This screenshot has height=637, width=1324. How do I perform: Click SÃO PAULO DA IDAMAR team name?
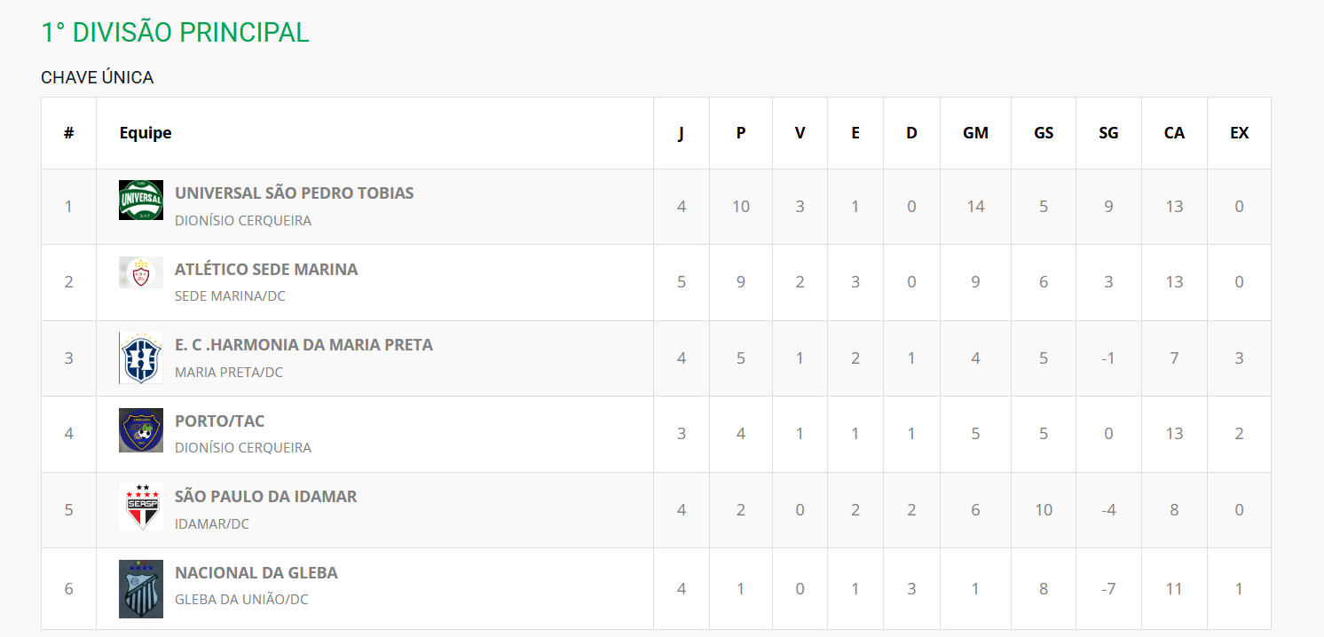[265, 497]
